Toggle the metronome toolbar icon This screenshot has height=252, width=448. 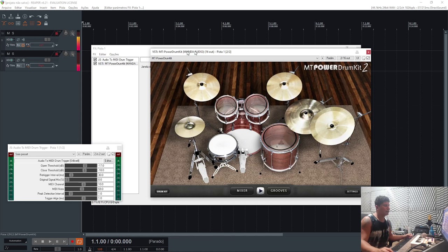point(46,16)
